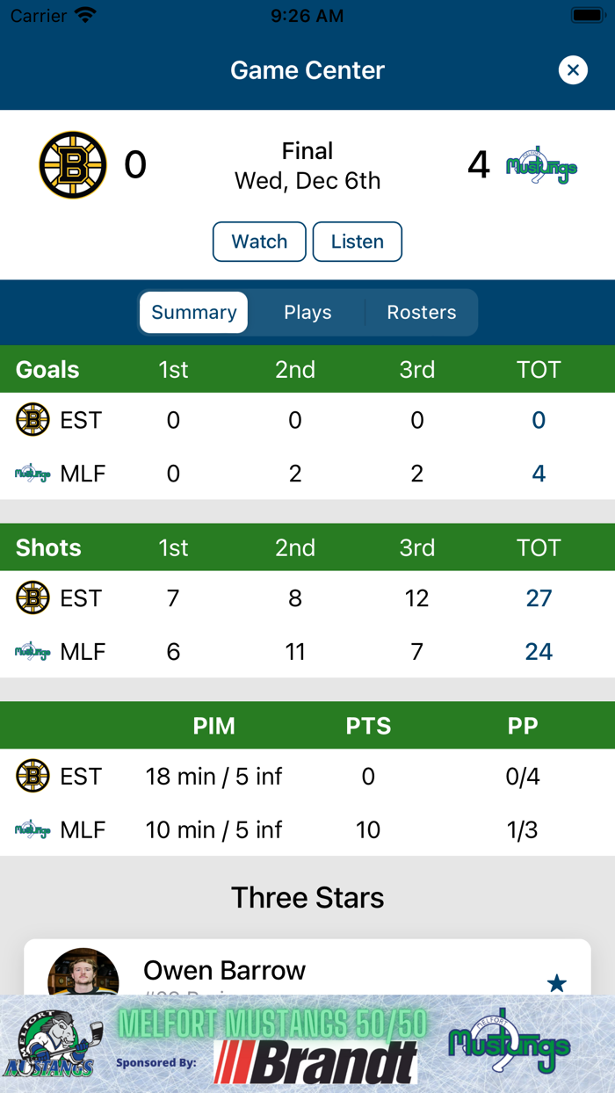This screenshot has height=1093, width=615.
Task: Select the Summary tab
Action: pyautogui.click(x=193, y=312)
